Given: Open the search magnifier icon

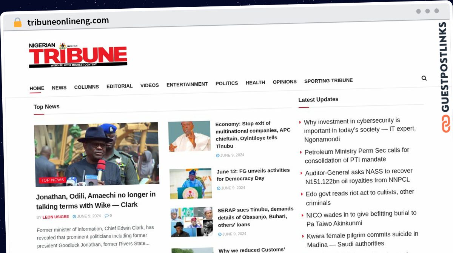Looking at the screenshot, I should [x=424, y=78].
